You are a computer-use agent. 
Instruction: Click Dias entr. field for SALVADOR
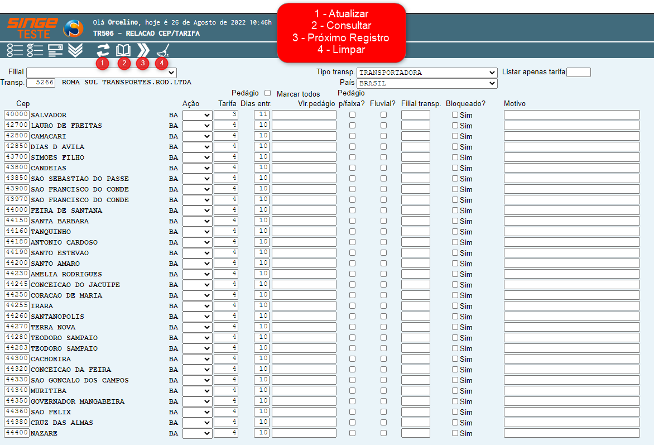262,114
